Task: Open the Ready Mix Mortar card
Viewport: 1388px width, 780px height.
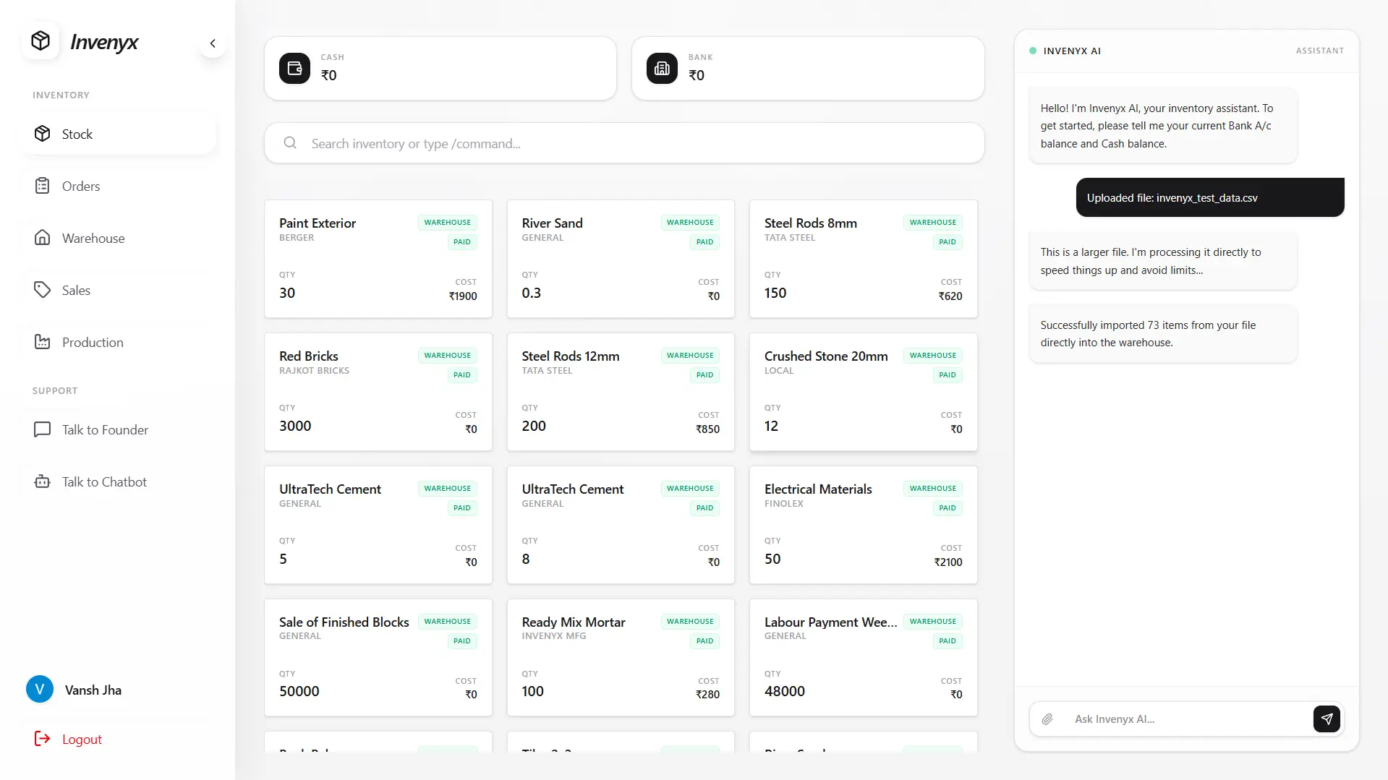Action: point(621,658)
